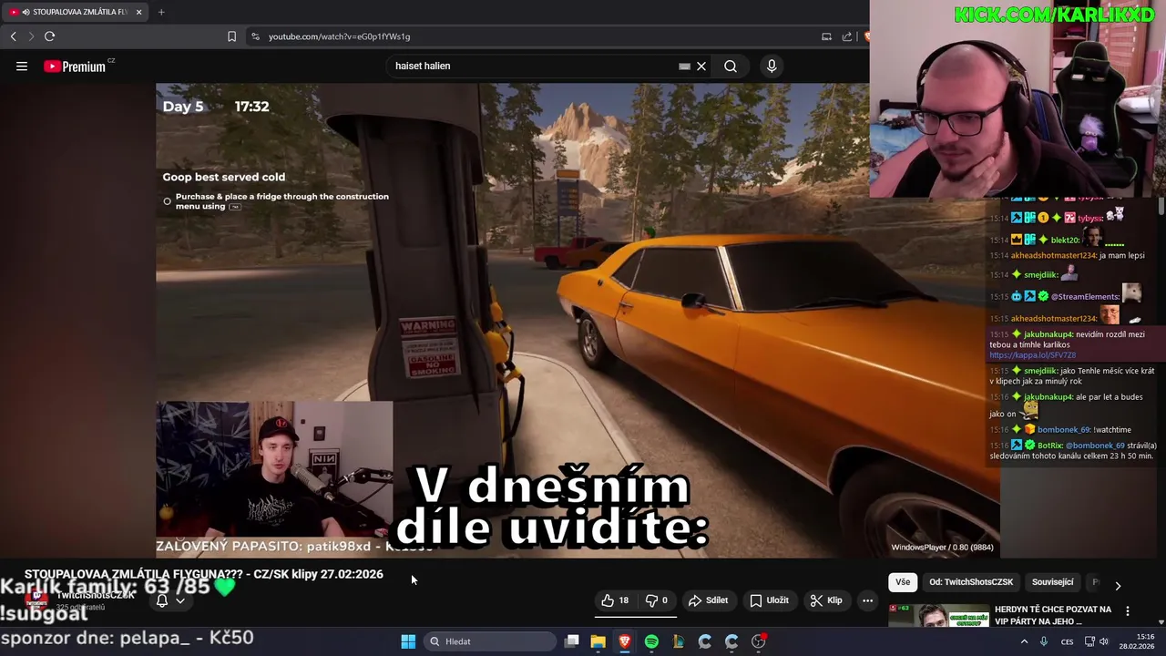Go forward with the browser forward arrow

31,36
